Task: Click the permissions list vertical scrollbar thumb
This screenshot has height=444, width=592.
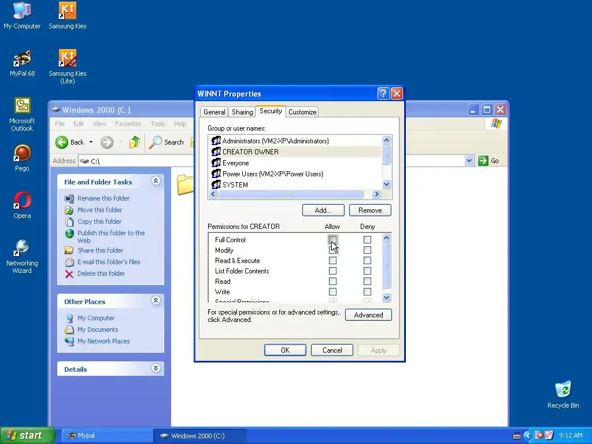Action: pyautogui.click(x=386, y=265)
